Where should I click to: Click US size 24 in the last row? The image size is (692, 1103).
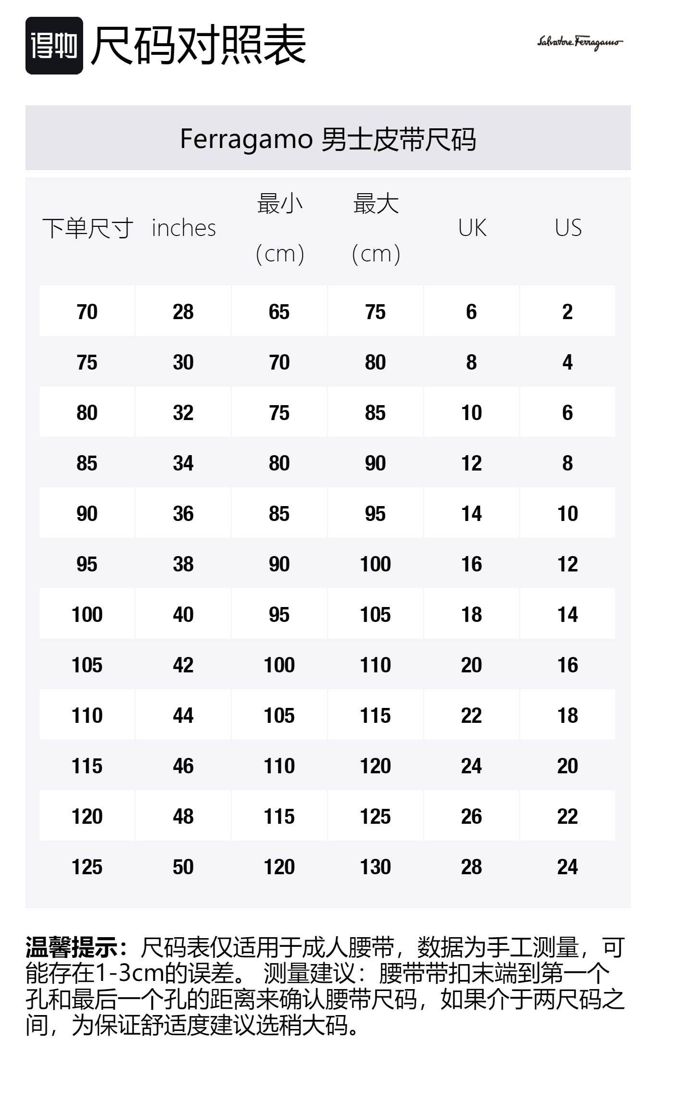pos(568,867)
